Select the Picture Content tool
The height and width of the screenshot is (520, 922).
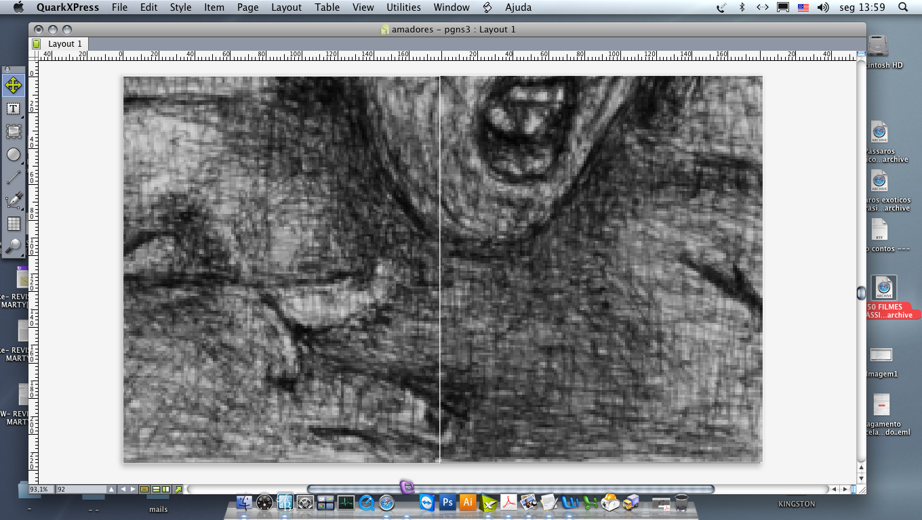coord(14,132)
